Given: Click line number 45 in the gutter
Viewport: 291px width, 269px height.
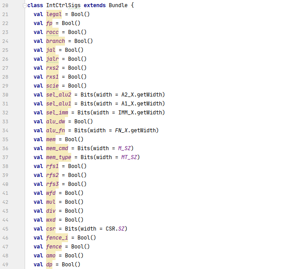Looking at the screenshot, I should (x=5, y=229).
